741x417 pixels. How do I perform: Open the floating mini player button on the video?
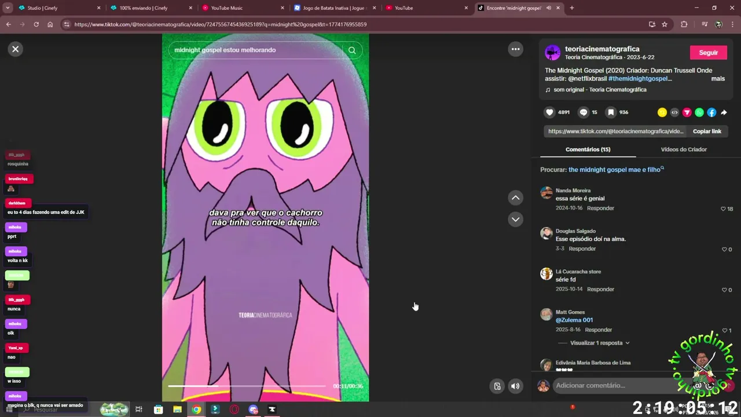coord(497,386)
